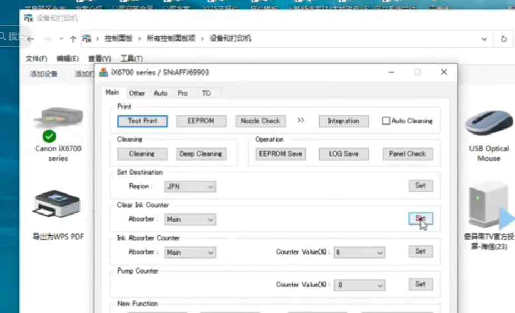The height and width of the screenshot is (313, 515).
Task: Refresh the Devices and Printers window
Action: (504, 39)
